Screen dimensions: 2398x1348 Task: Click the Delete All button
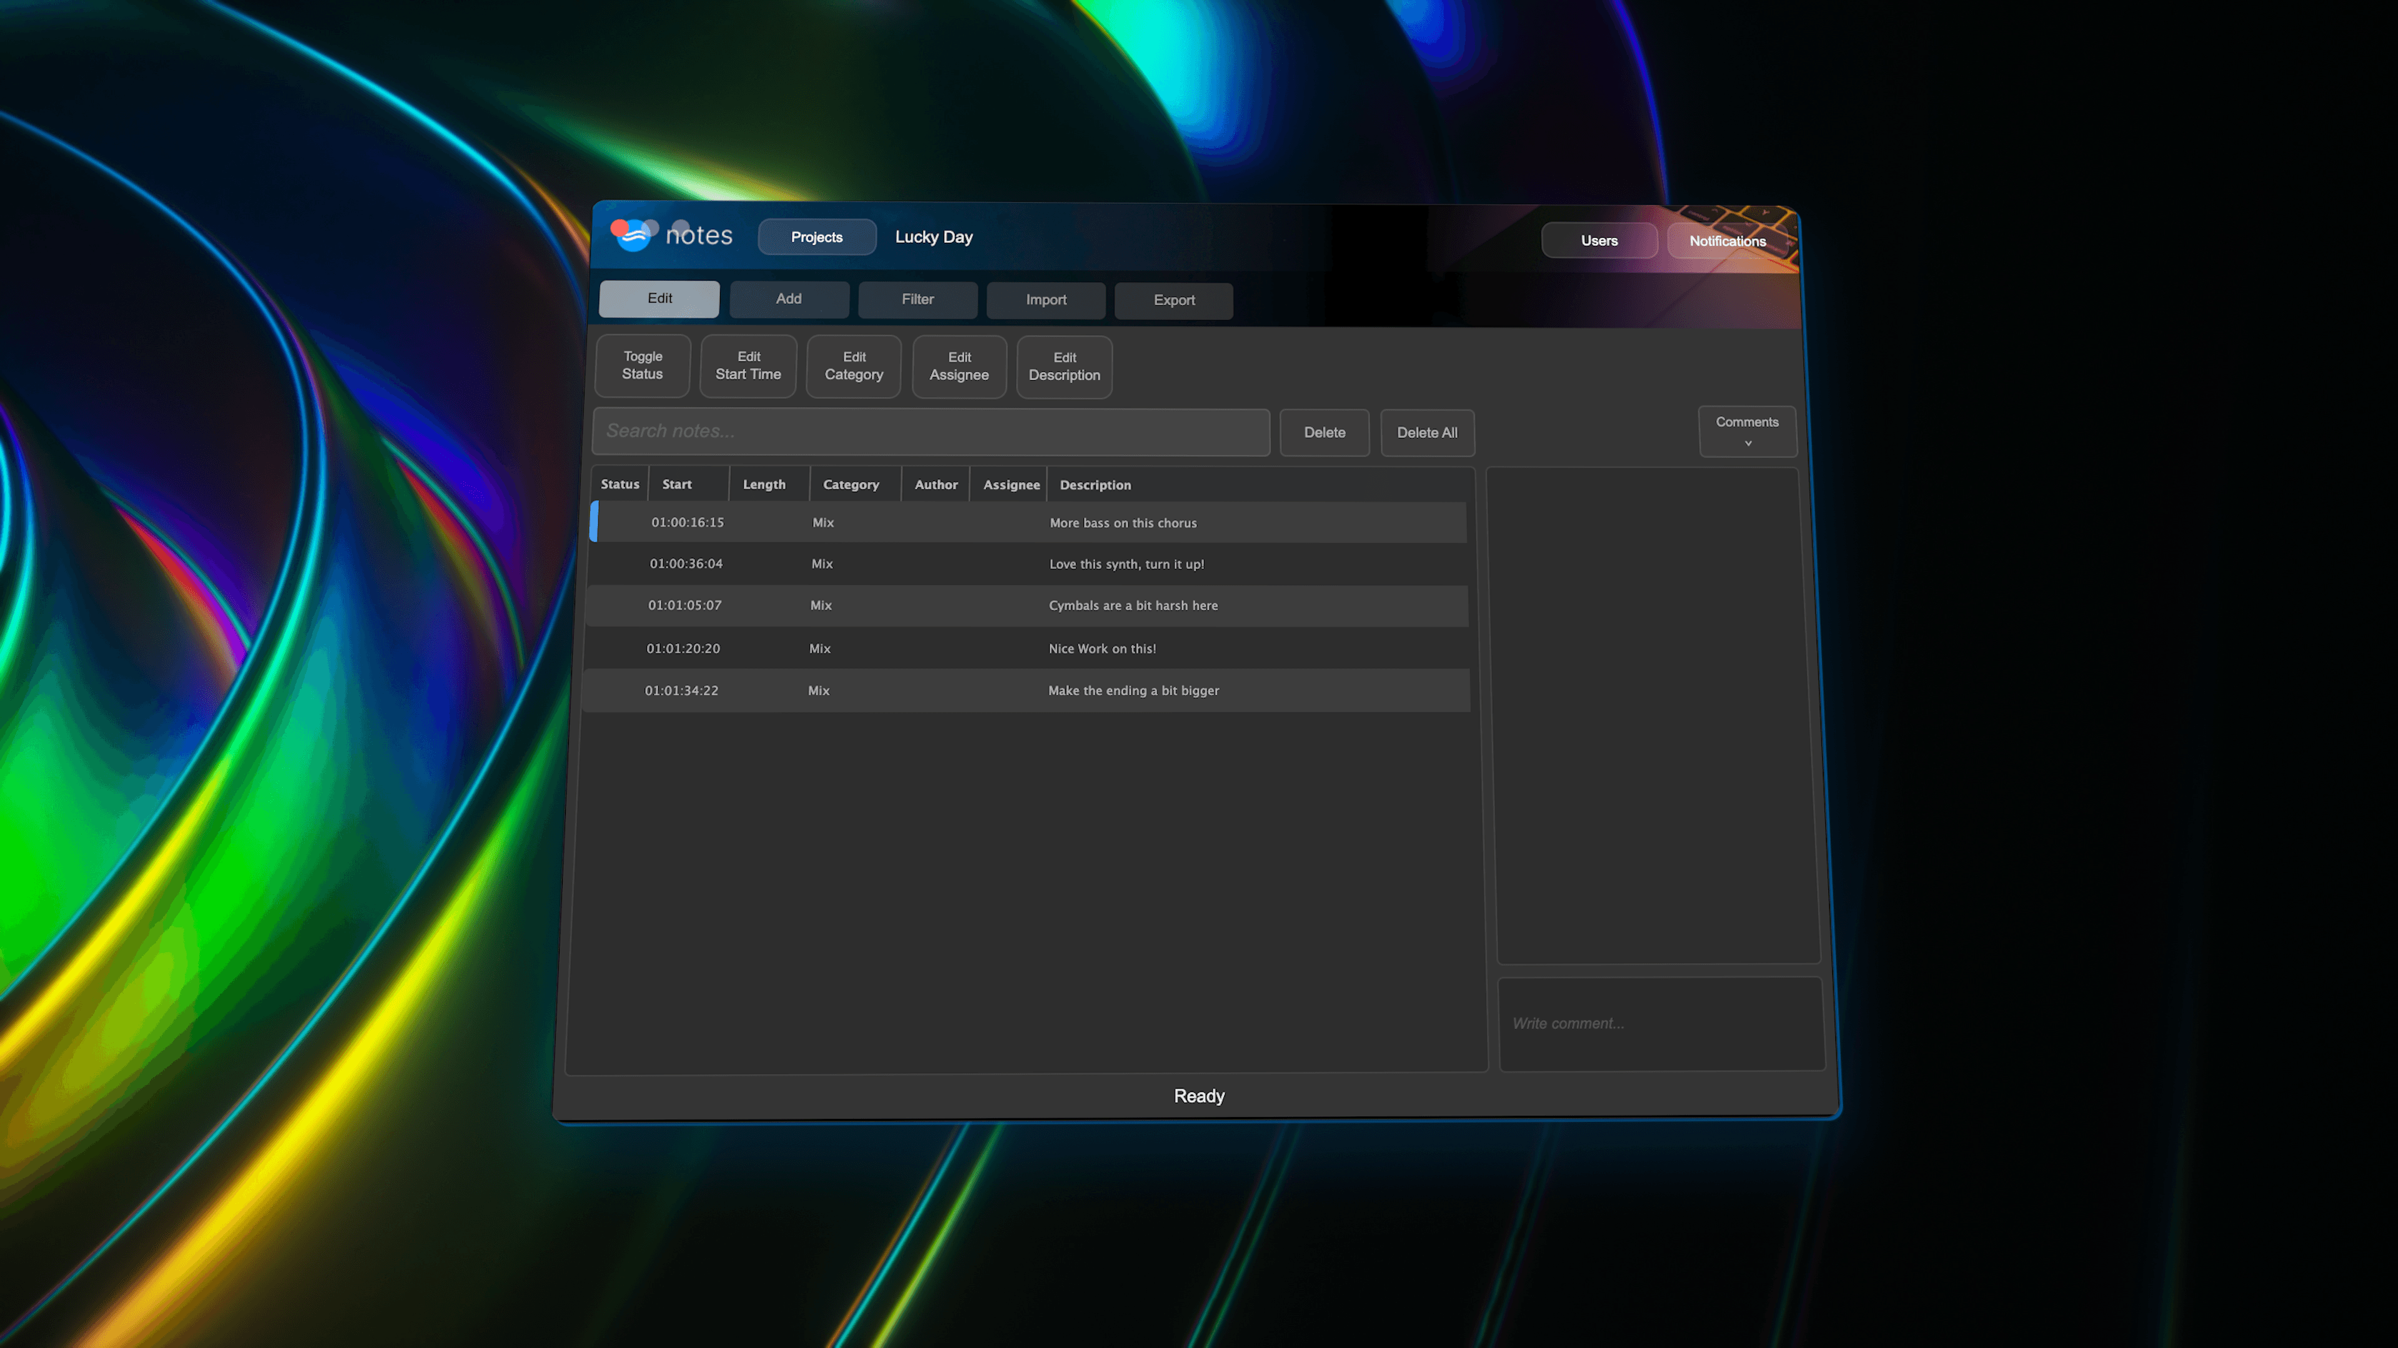click(x=1426, y=431)
